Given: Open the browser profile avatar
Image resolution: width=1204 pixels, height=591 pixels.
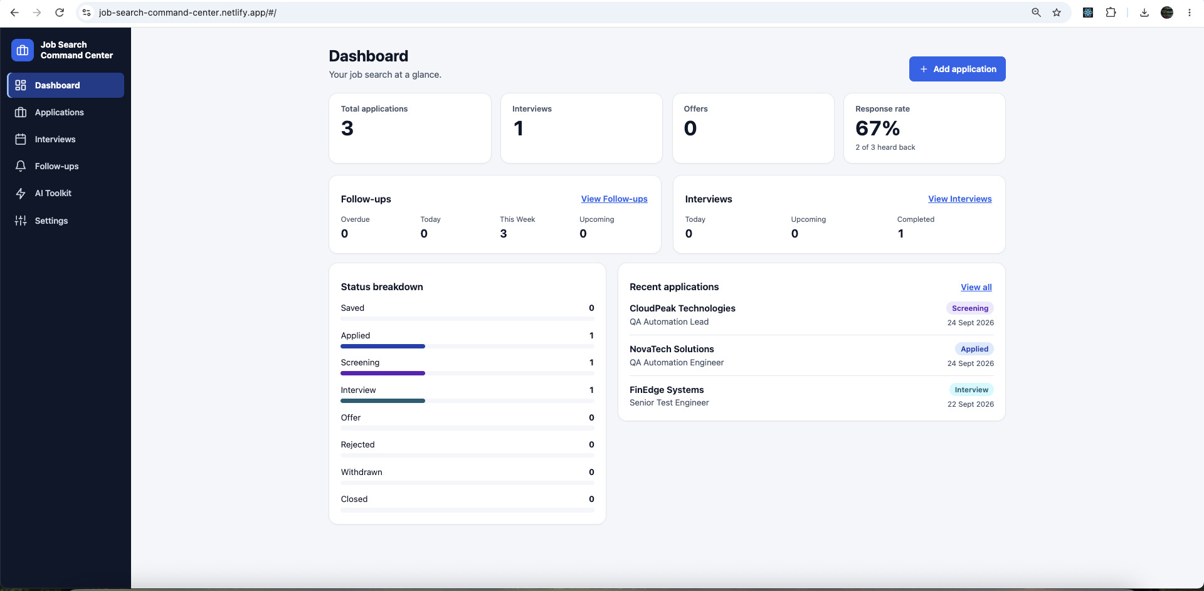Looking at the screenshot, I should [1167, 13].
